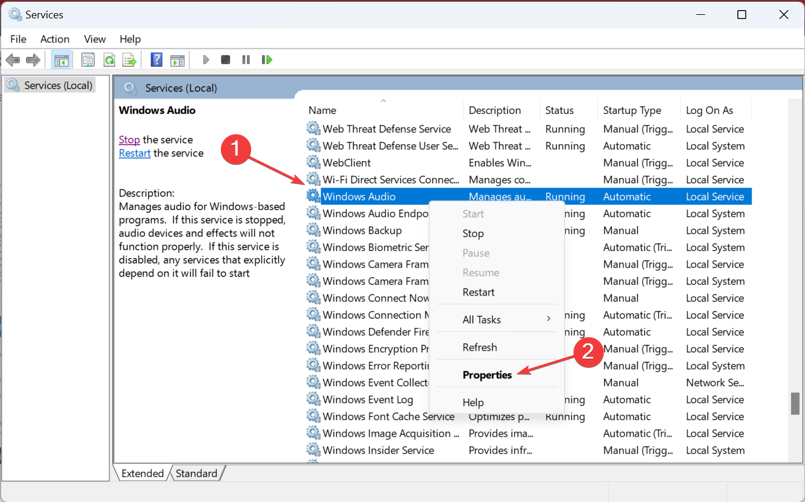
Task: Click the Export List toolbar icon
Action: coord(129,60)
